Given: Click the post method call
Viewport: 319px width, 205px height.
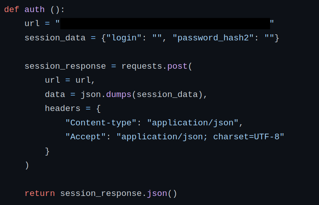Looking at the screenshot, I should tap(177, 66).
